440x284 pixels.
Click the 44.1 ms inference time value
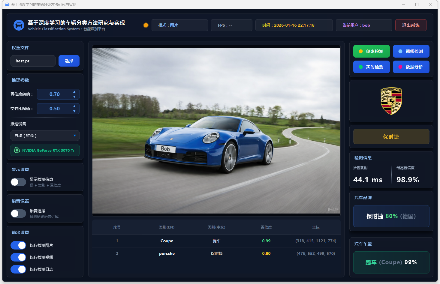(368, 180)
